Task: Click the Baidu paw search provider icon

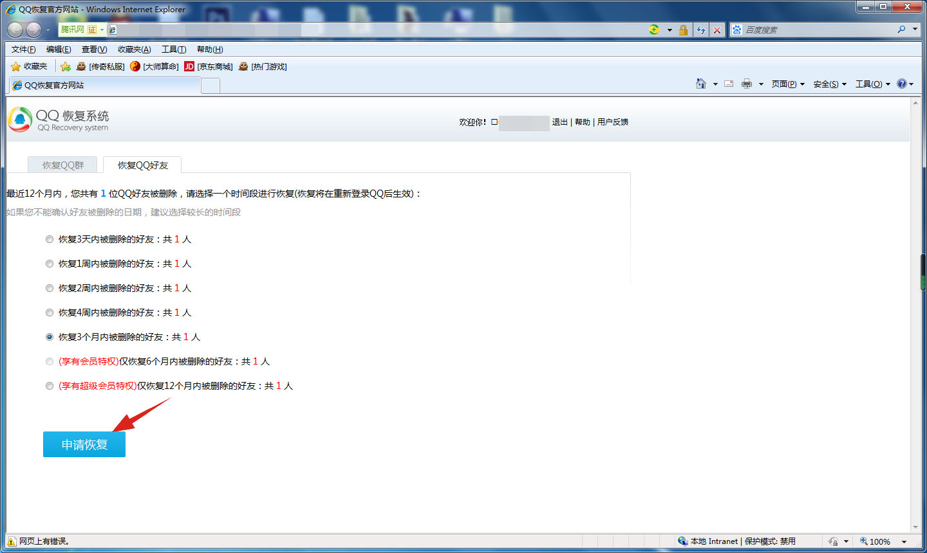Action: (737, 30)
